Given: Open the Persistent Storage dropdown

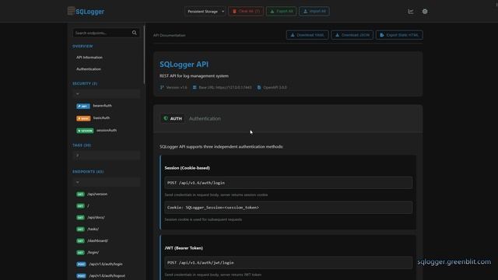Looking at the screenshot, I should point(205,12).
